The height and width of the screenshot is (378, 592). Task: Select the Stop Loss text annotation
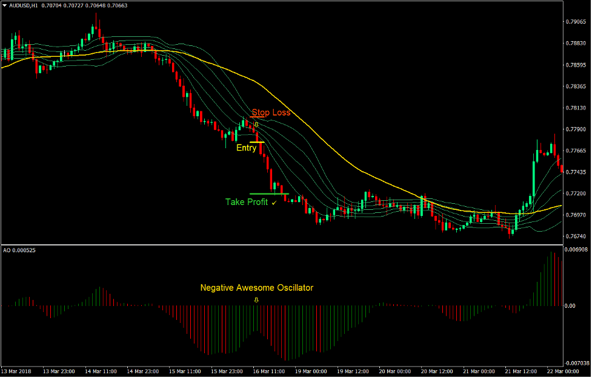(271, 112)
